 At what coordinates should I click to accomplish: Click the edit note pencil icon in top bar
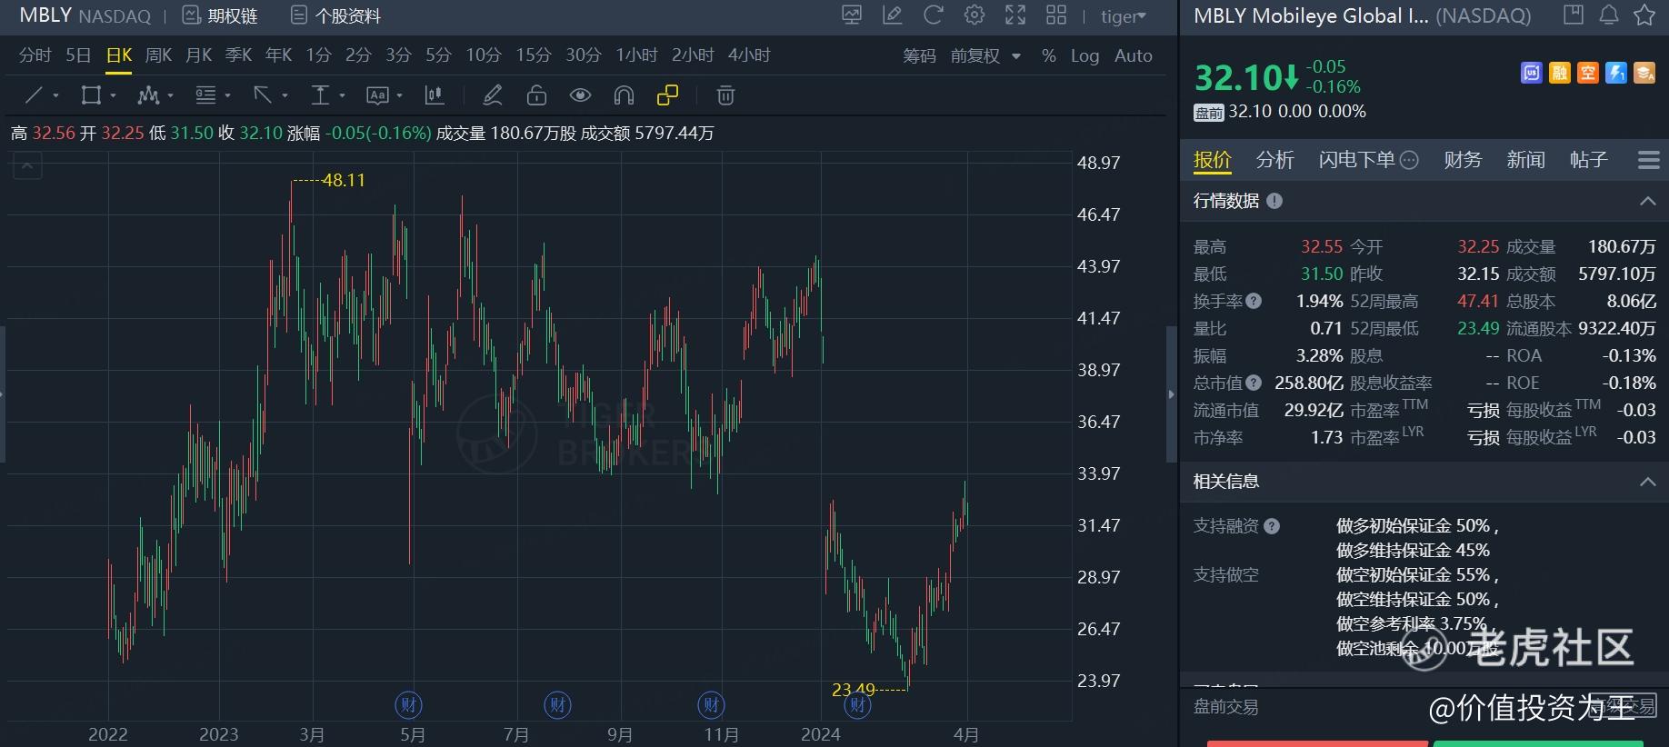(x=893, y=15)
